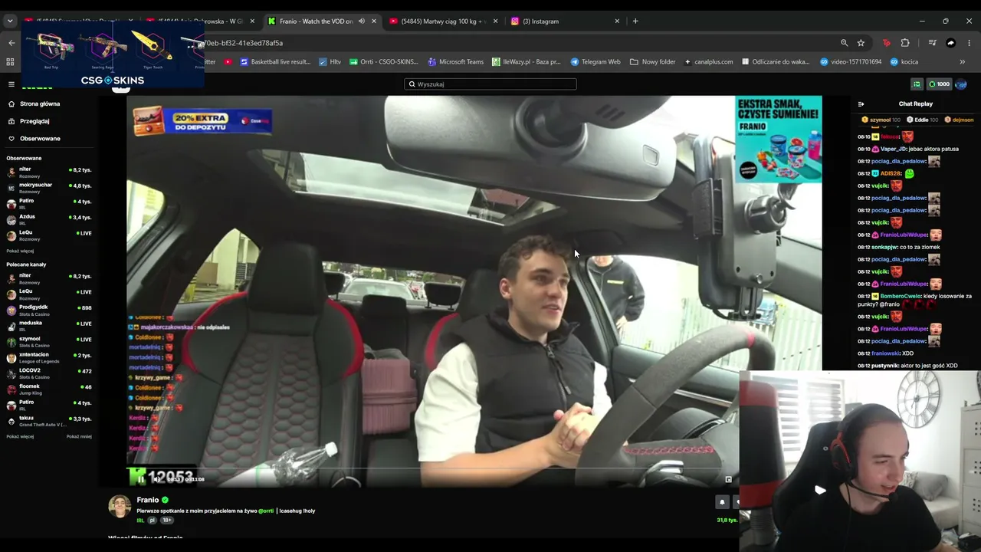
Task: Close the Franio VOD tab
Action: 374,21
